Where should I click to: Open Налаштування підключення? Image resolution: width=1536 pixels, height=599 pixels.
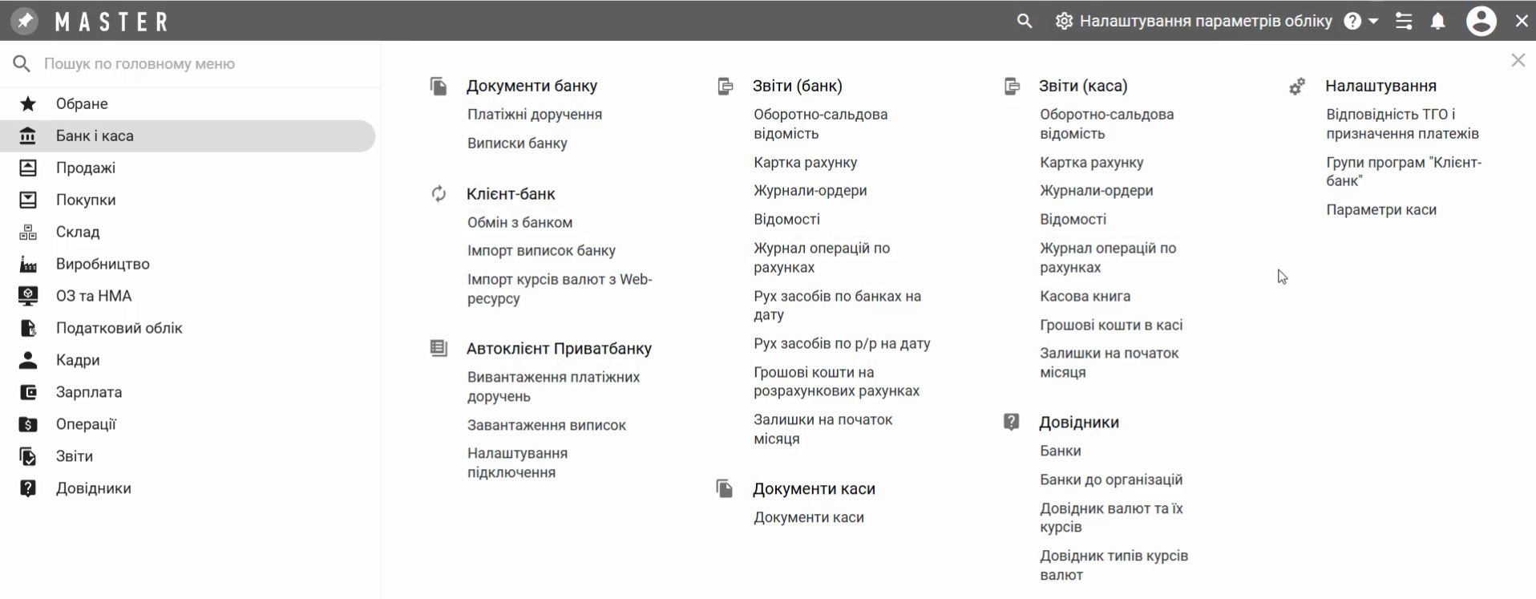[517, 463]
